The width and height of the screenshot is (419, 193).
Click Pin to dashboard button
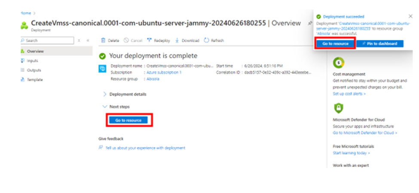pos(380,44)
